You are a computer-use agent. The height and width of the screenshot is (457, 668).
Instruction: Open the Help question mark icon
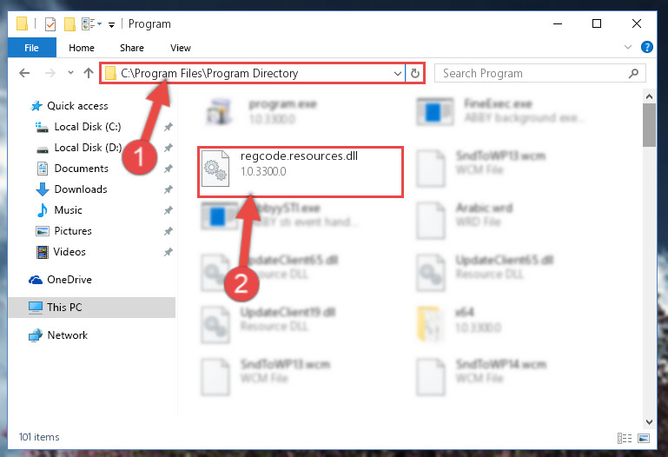(x=646, y=47)
